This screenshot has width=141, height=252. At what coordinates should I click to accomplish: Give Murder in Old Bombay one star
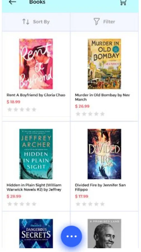[78, 114]
